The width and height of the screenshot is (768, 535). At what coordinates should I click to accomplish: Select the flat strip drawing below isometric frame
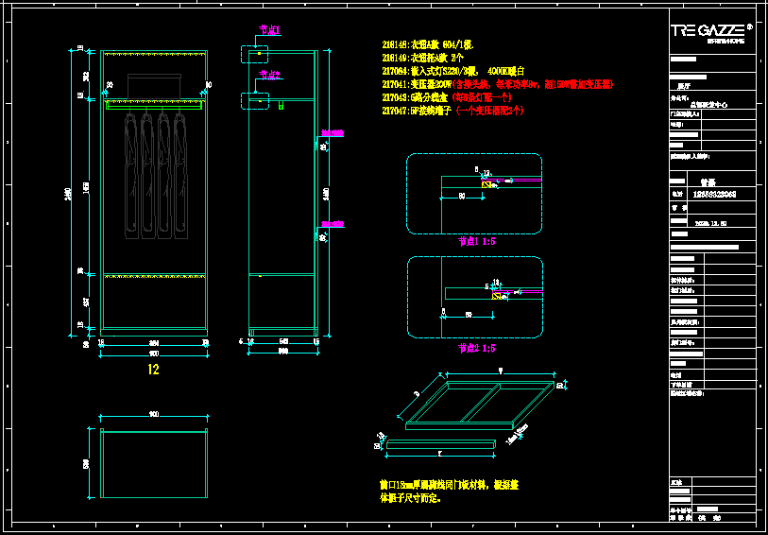tap(441, 445)
